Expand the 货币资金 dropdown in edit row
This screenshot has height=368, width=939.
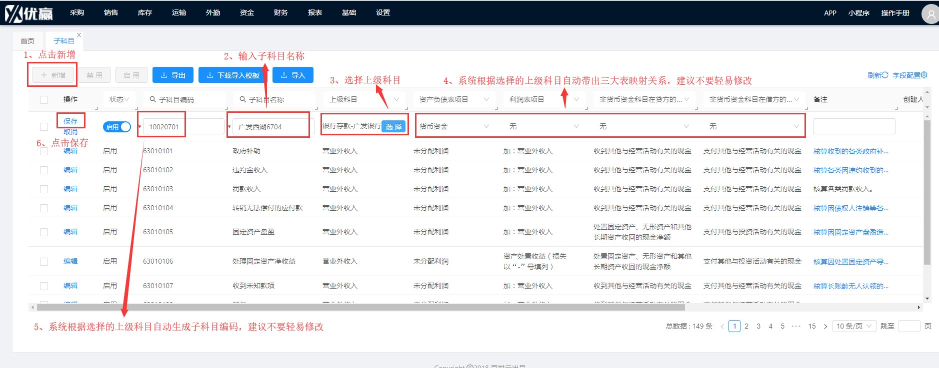454,126
